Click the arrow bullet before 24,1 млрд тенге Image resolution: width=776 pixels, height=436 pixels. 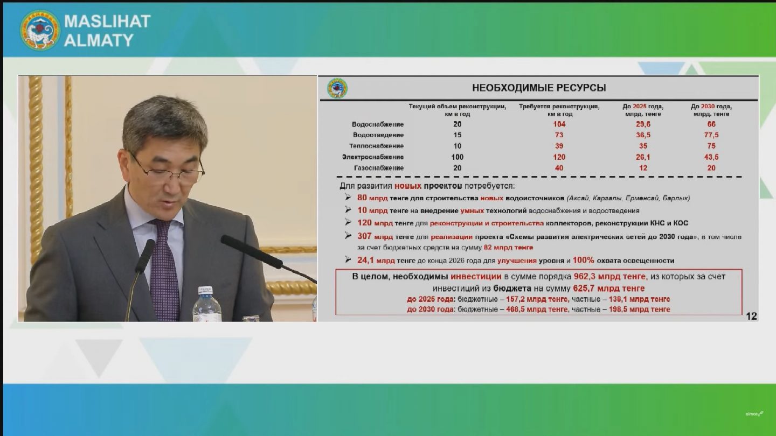[348, 261]
